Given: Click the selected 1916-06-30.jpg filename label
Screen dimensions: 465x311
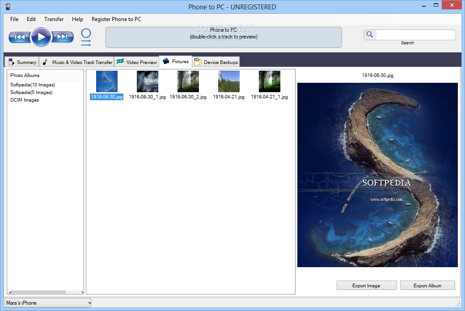Looking at the screenshot, I should click(x=106, y=97).
